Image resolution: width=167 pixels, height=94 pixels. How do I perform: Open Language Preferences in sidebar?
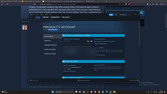click(50, 45)
